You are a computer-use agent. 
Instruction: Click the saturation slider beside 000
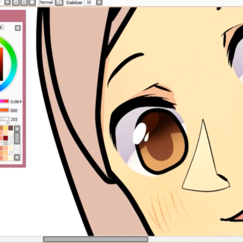tap(4, 110)
